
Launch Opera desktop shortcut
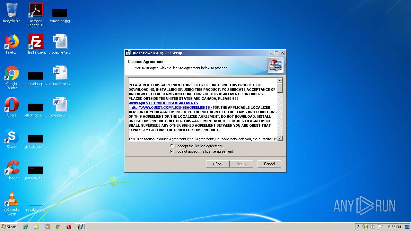12,107
